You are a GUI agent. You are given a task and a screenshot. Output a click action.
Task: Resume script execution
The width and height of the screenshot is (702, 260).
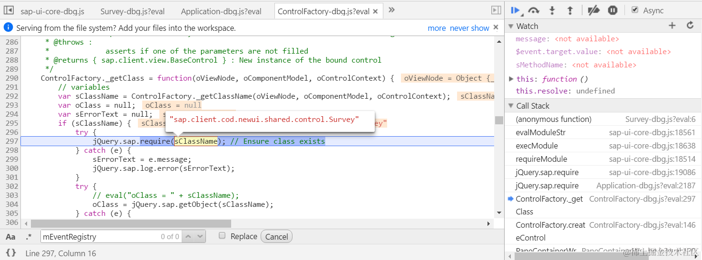[515, 10]
